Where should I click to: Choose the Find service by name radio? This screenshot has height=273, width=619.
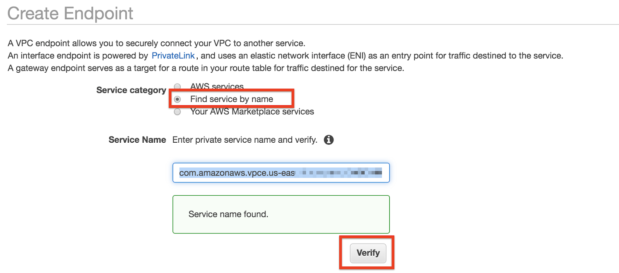coord(177,99)
